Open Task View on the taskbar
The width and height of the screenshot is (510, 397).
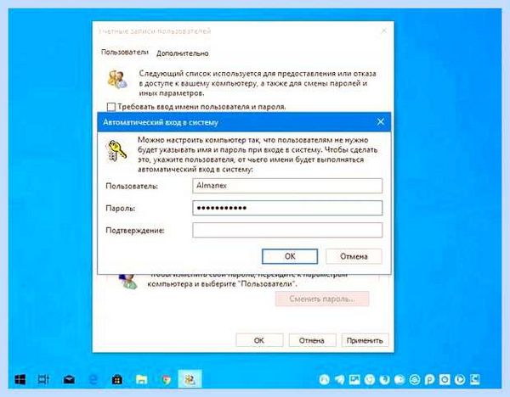click(43, 379)
